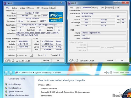Click OK in the right CPU-Z window
The image size is (131, 98).
(123, 60)
